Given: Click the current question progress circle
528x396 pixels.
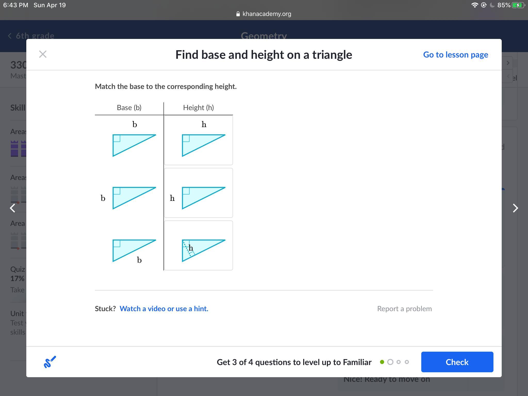Looking at the screenshot, I should [390, 362].
